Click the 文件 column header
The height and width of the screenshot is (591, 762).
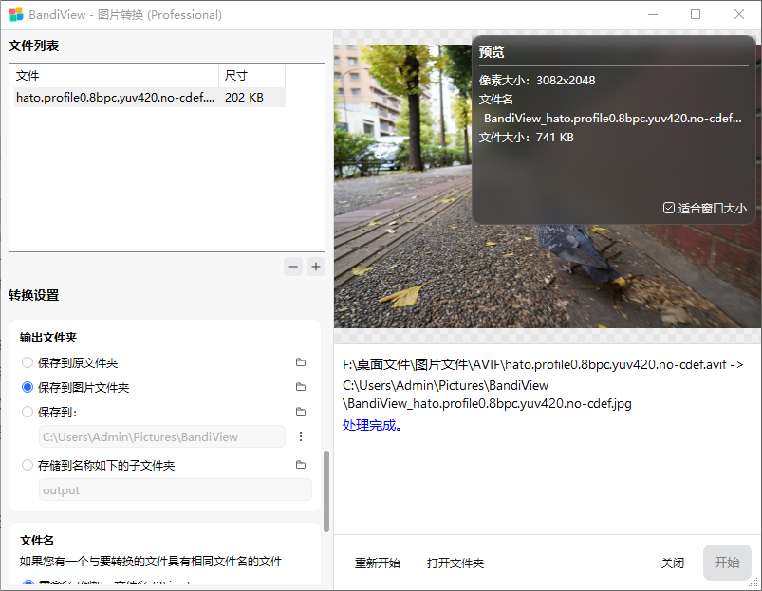point(116,76)
